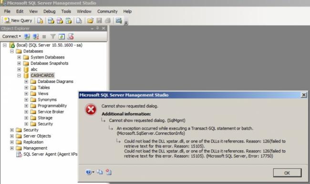This screenshot has width=310, height=184.
Task: Expand the System Databases folder
Action: [19, 57]
